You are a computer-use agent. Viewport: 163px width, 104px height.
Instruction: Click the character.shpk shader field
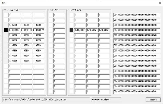pos(106,100)
